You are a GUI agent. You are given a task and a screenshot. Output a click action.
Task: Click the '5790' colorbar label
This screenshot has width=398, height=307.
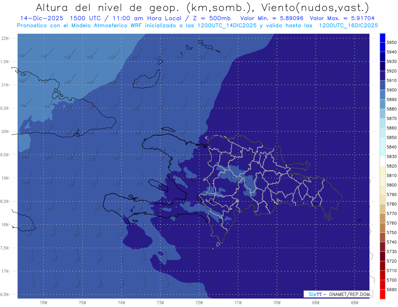click(x=391, y=194)
